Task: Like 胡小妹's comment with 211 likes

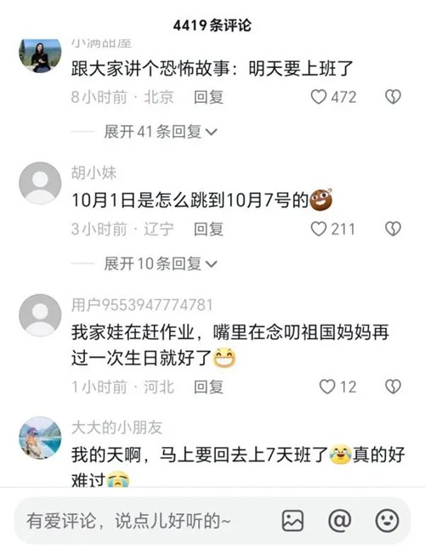Action: click(x=319, y=229)
